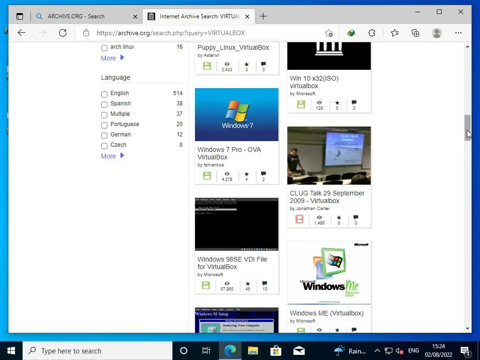Viewport: 480px width, 360px height.
Task: Go back to the previous page
Action: click(x=22, y=33)
